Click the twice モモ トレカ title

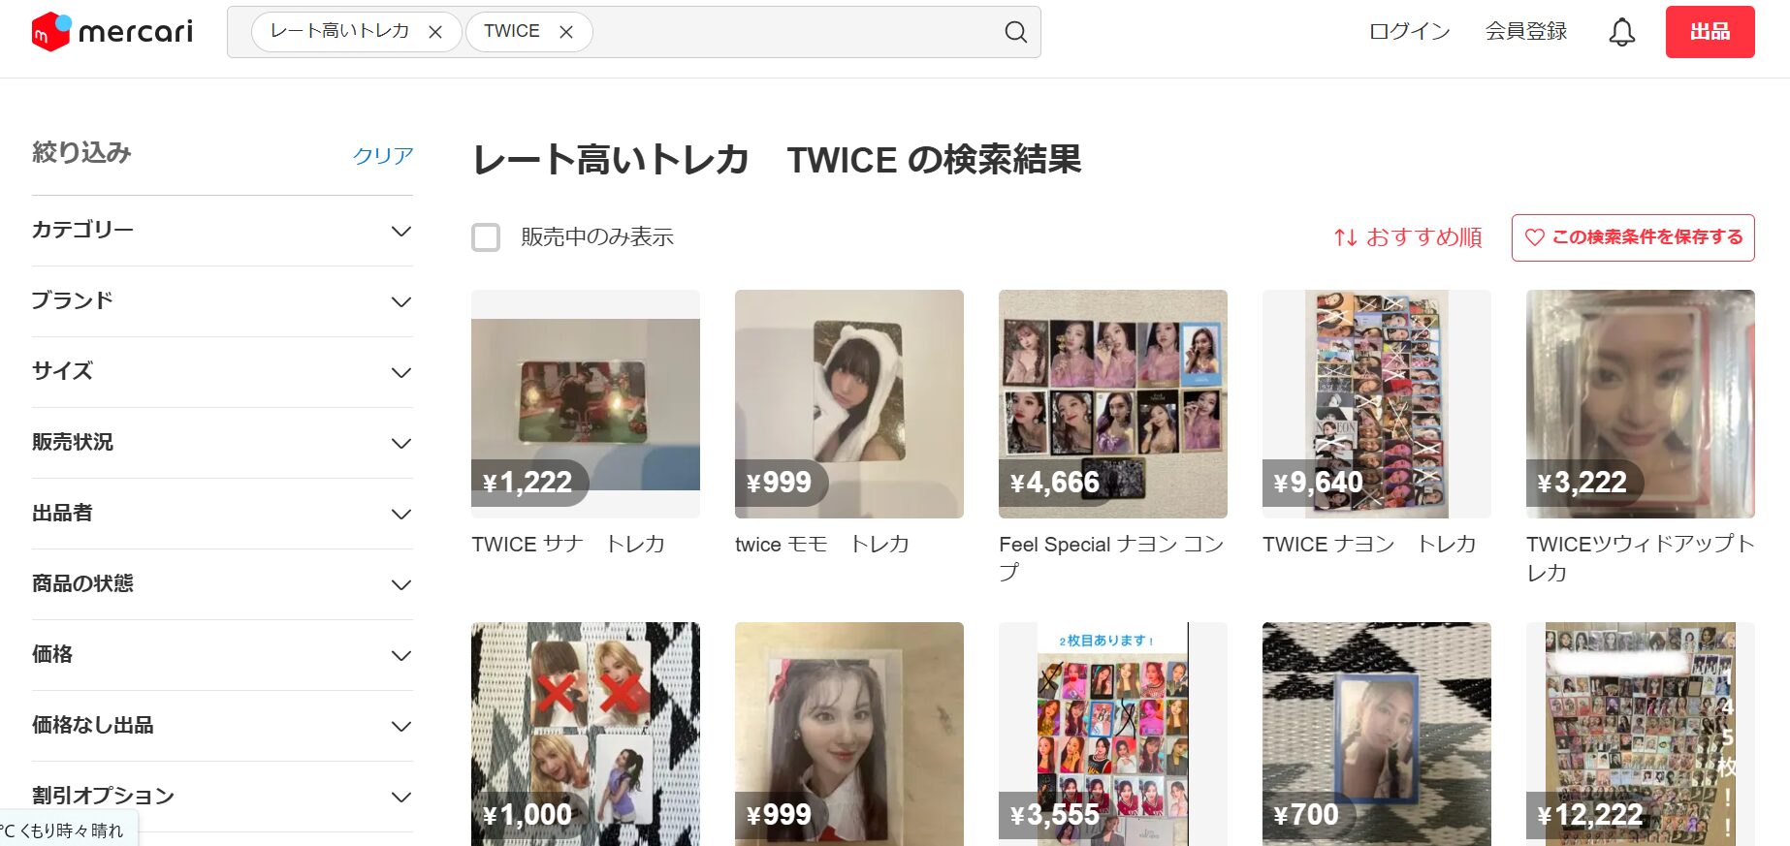[x=822, y=545]
